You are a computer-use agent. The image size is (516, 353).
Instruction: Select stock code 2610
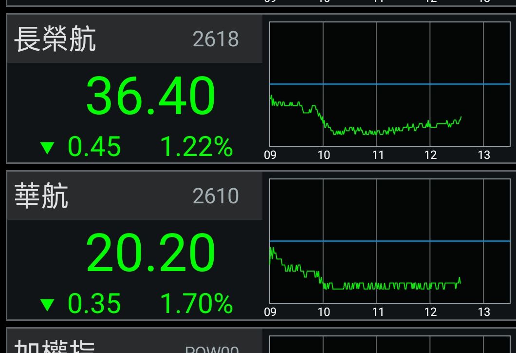tap(216, 196)
